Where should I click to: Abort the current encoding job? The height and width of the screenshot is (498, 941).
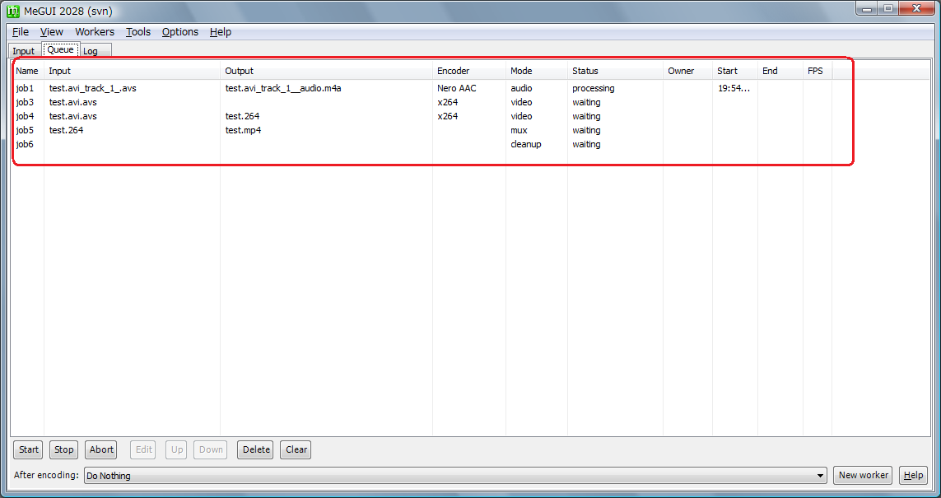[101, 449]
